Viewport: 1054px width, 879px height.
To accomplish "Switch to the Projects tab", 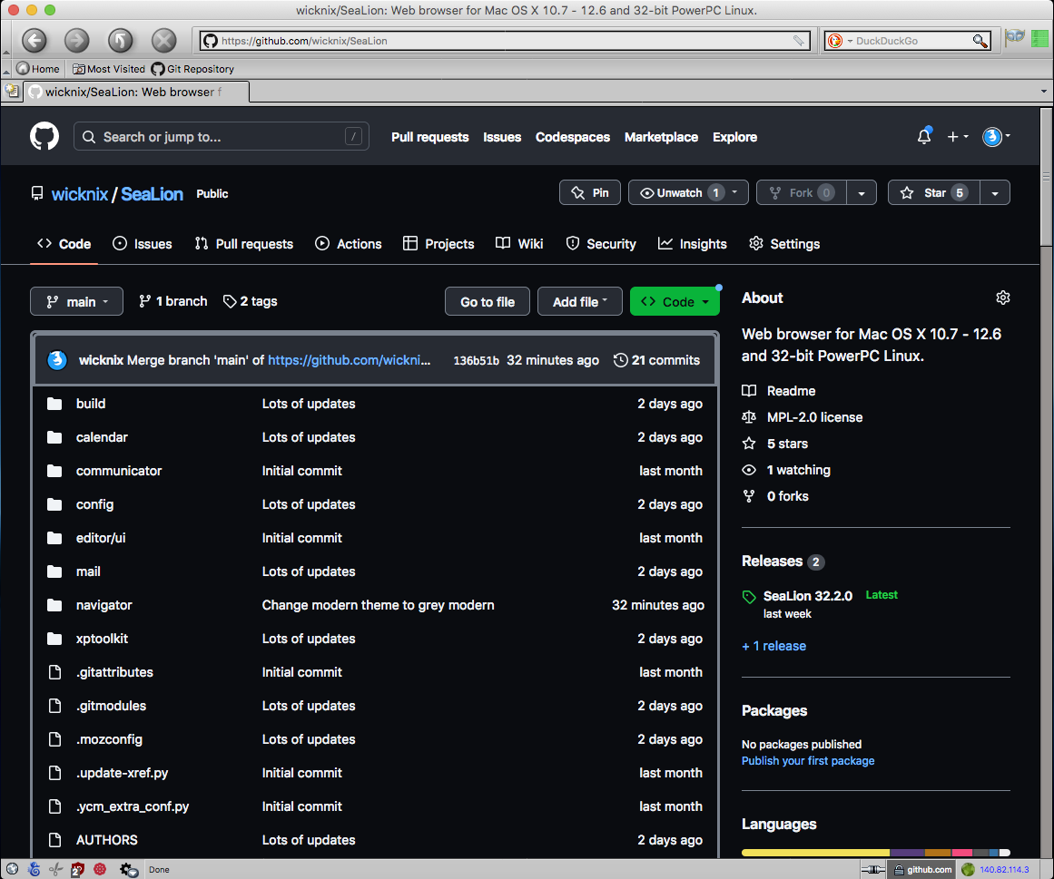I will pos(438,244).
